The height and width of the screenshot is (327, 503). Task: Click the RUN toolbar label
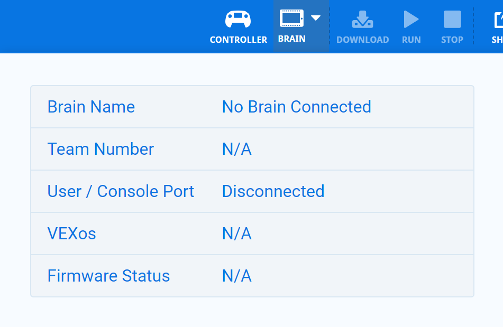pos(411,40)
